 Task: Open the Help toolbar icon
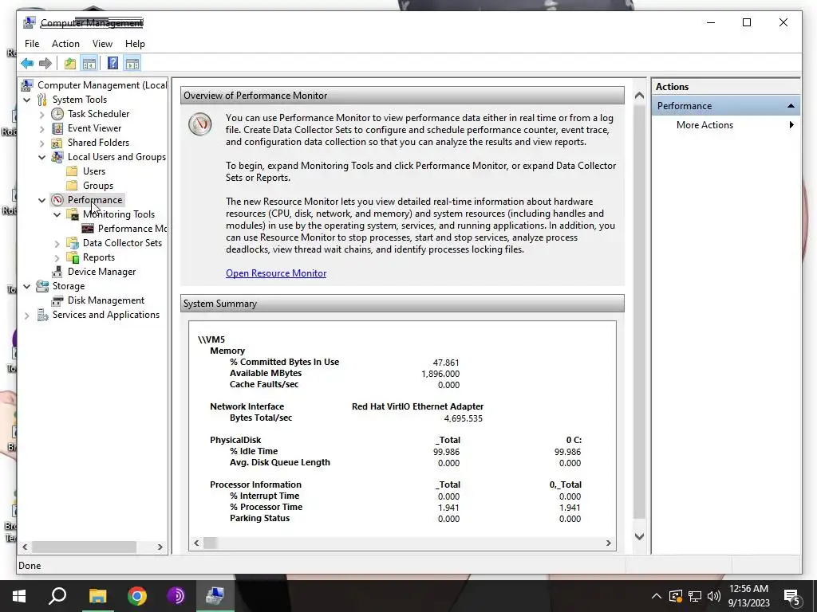pyautogui.click(x=112, y=64)
